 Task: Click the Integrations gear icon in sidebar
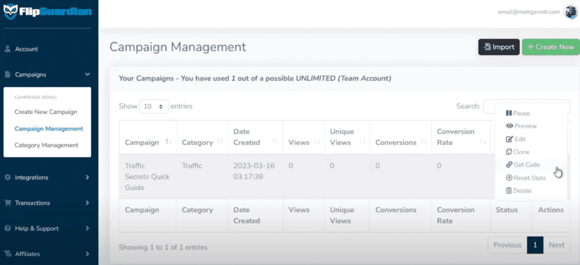(7, 177)
